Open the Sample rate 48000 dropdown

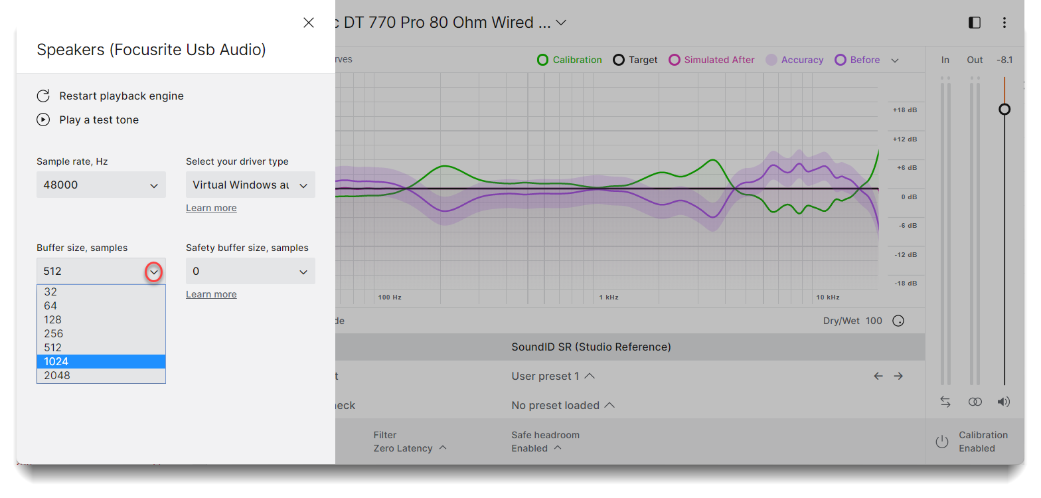pyautogui.click(x=101, y=185)
